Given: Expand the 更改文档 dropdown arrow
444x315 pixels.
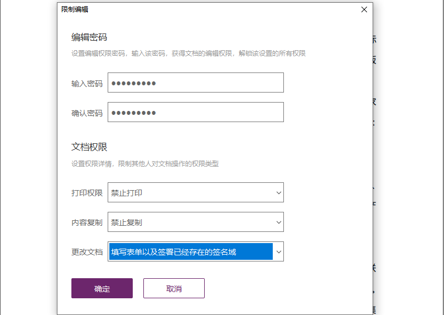Looking at the screenshot, I should click(x=278, y=252).
